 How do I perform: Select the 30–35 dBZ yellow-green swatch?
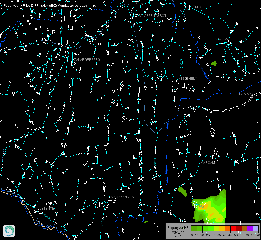click(216, 228)
